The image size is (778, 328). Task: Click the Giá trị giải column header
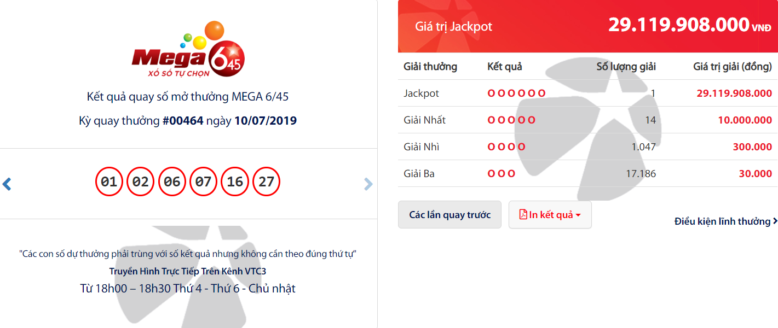(732, 67)
